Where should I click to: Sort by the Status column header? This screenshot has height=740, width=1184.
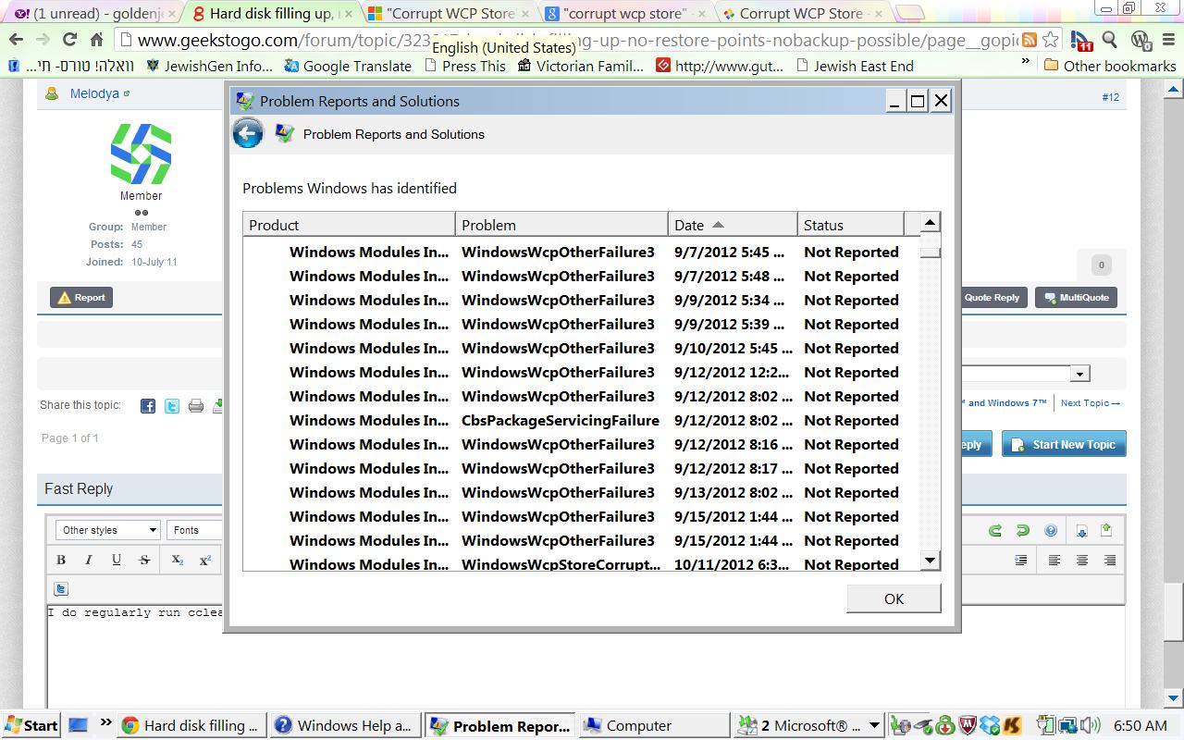click(x=851, y=225)
